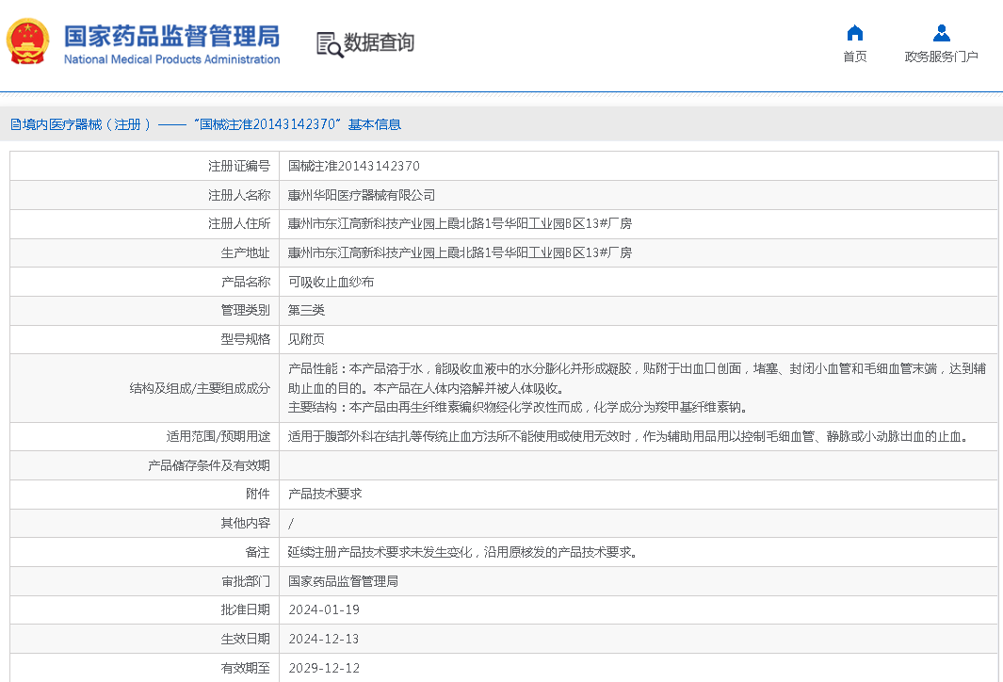
Task: Click the empty storage conditions value cell
Action: 638,465
